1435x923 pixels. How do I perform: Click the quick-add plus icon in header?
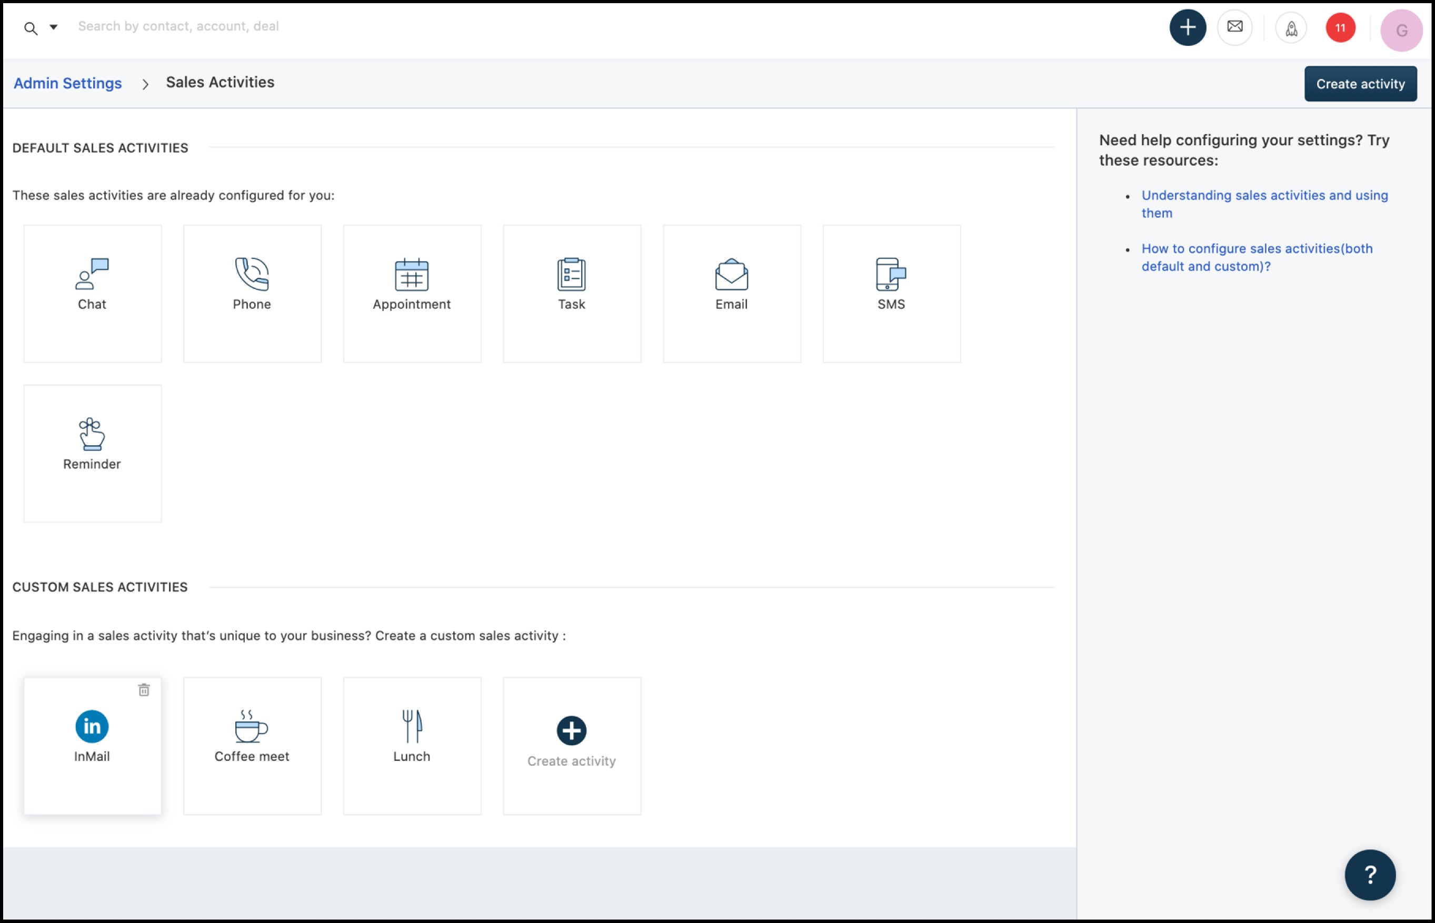tap(1188, 27)
